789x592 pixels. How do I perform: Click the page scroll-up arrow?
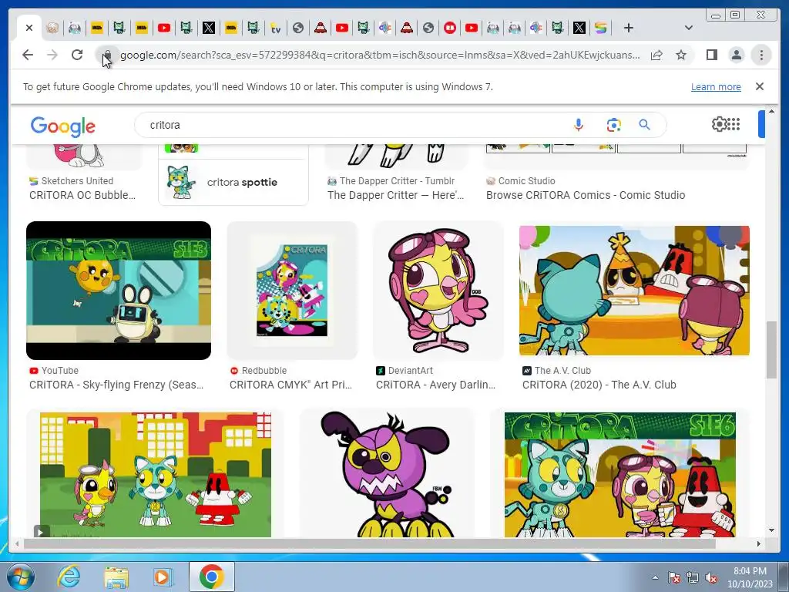point(771,111)
